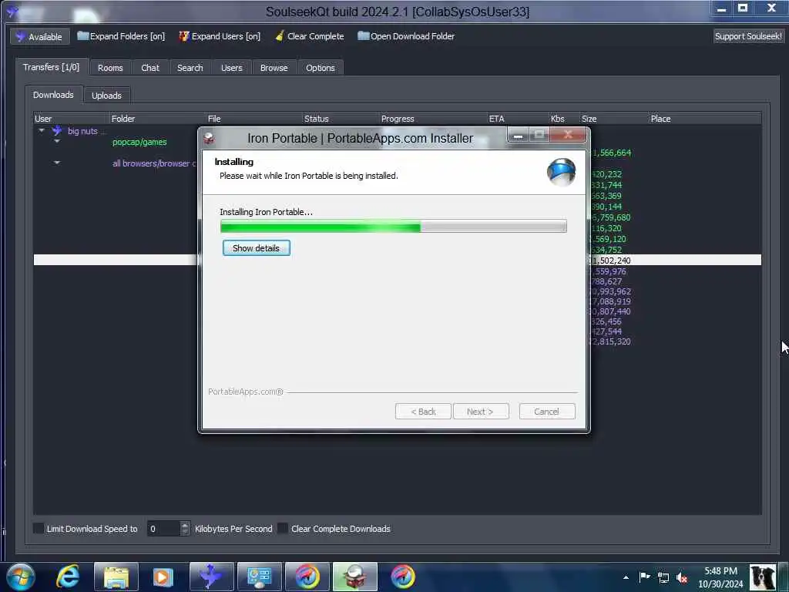
Task: Click the Back button in installer
Action: (x=423, y=412)
